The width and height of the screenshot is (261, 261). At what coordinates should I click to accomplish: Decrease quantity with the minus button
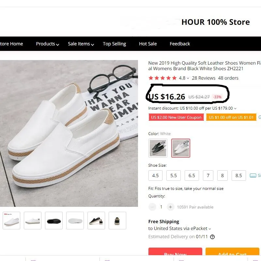coord(152,207)
